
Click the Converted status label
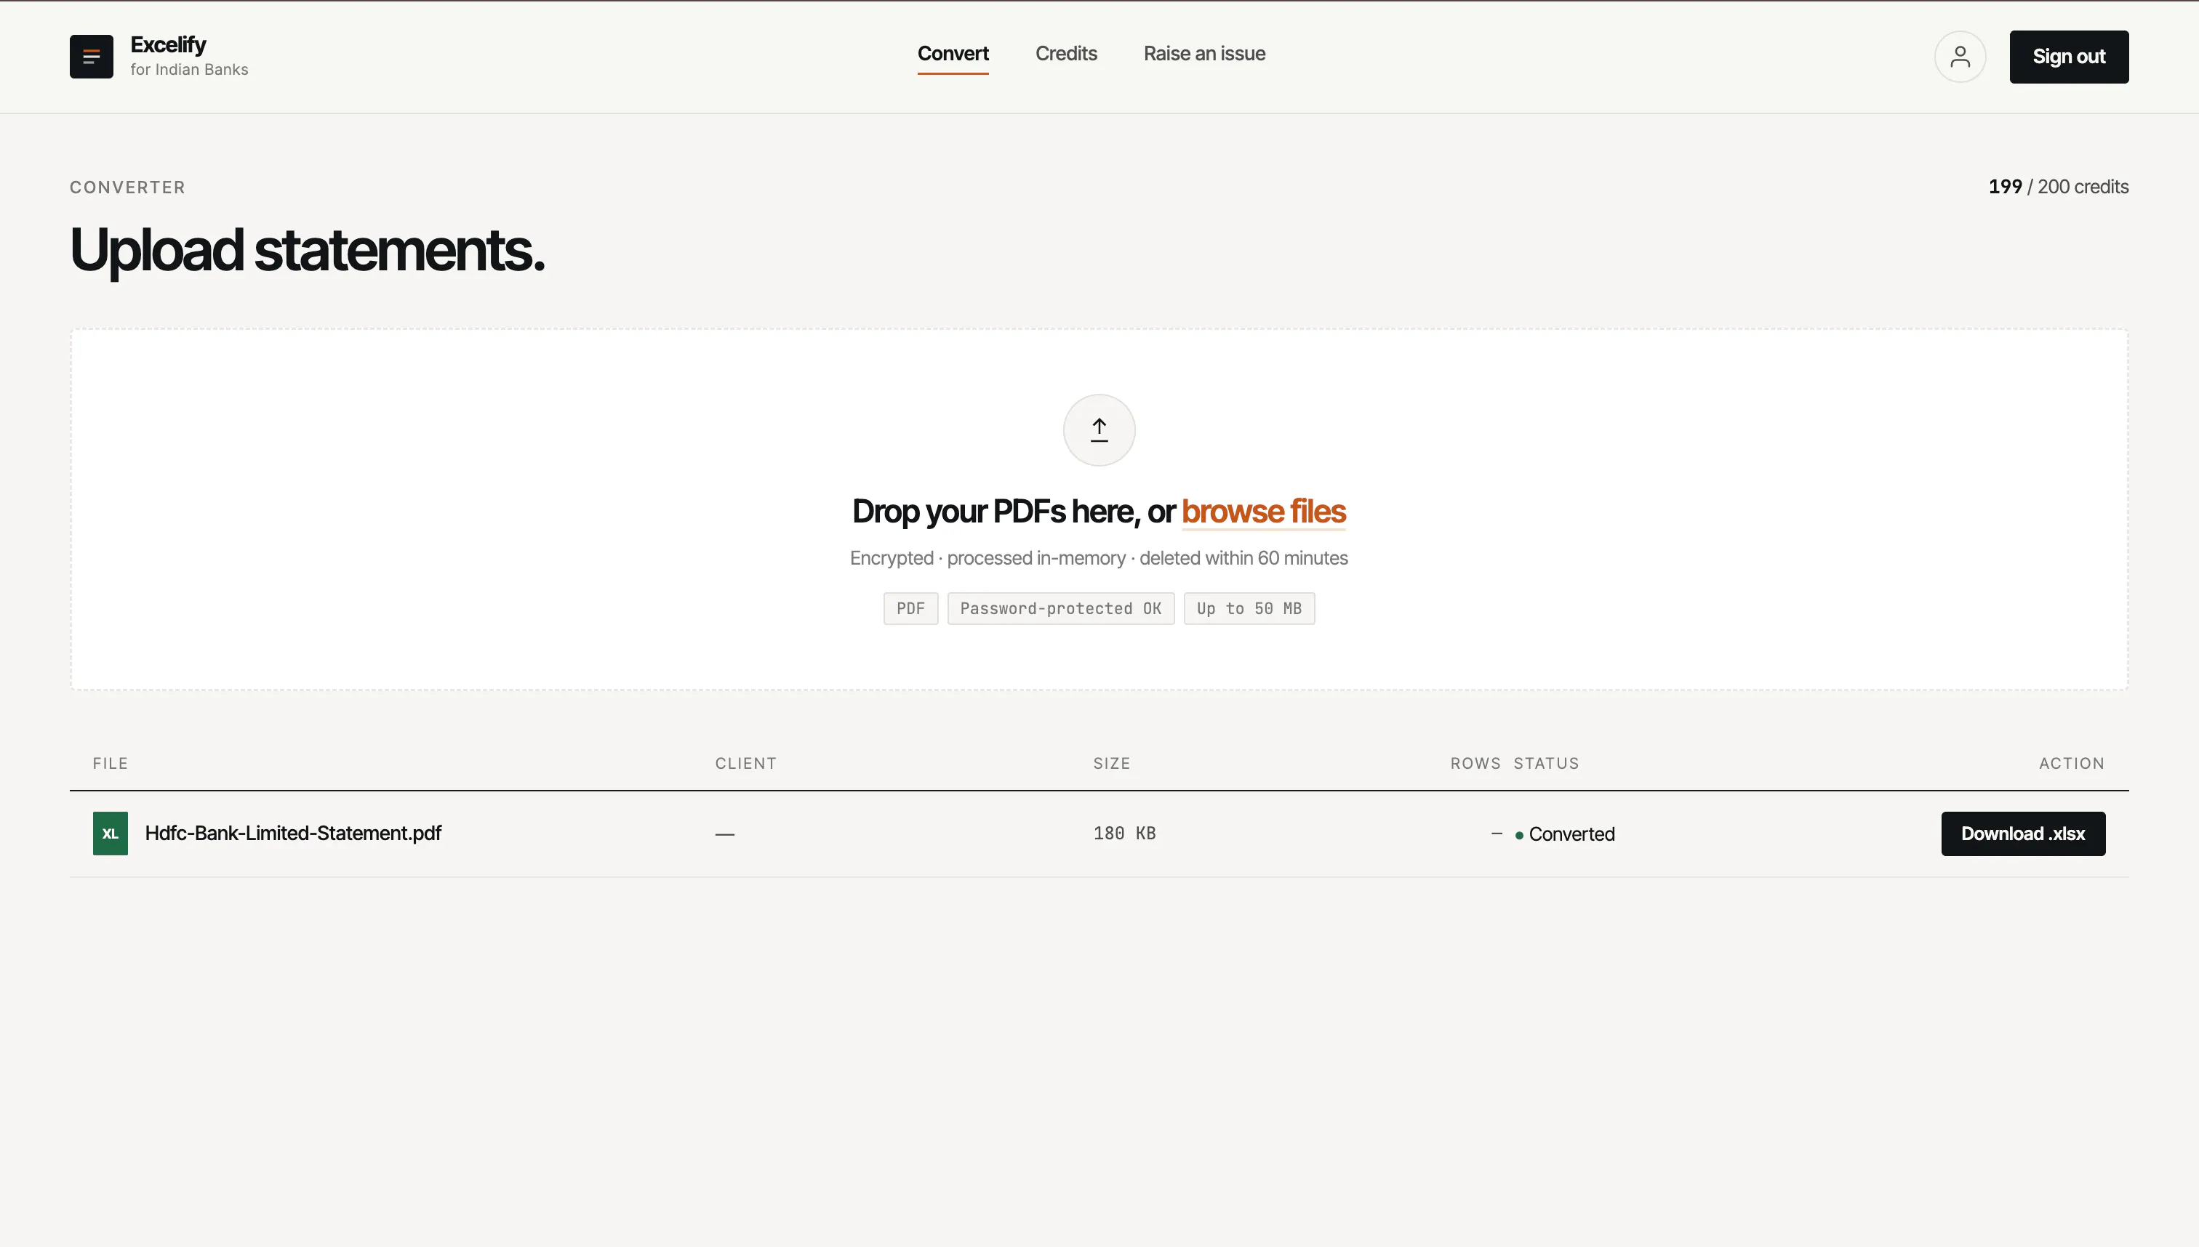coord(1571,834)
